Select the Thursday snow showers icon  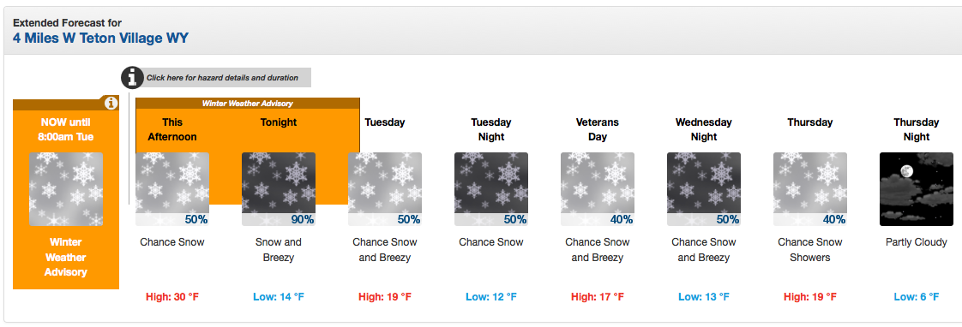coord(810,189)
